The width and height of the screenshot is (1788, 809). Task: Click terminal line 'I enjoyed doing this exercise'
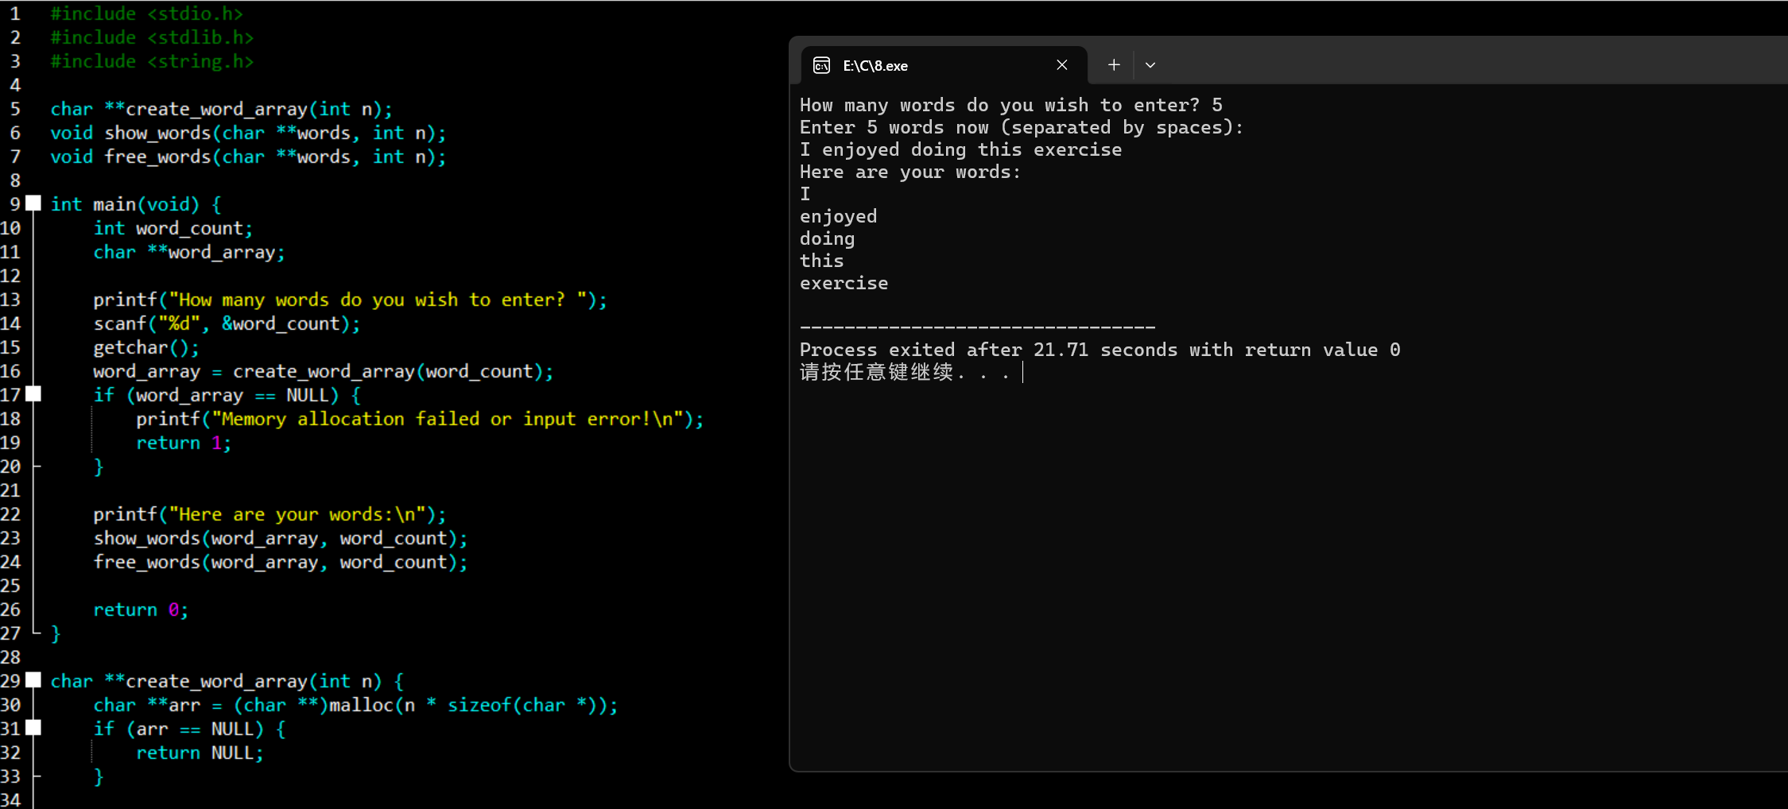[x=960, y=149]
